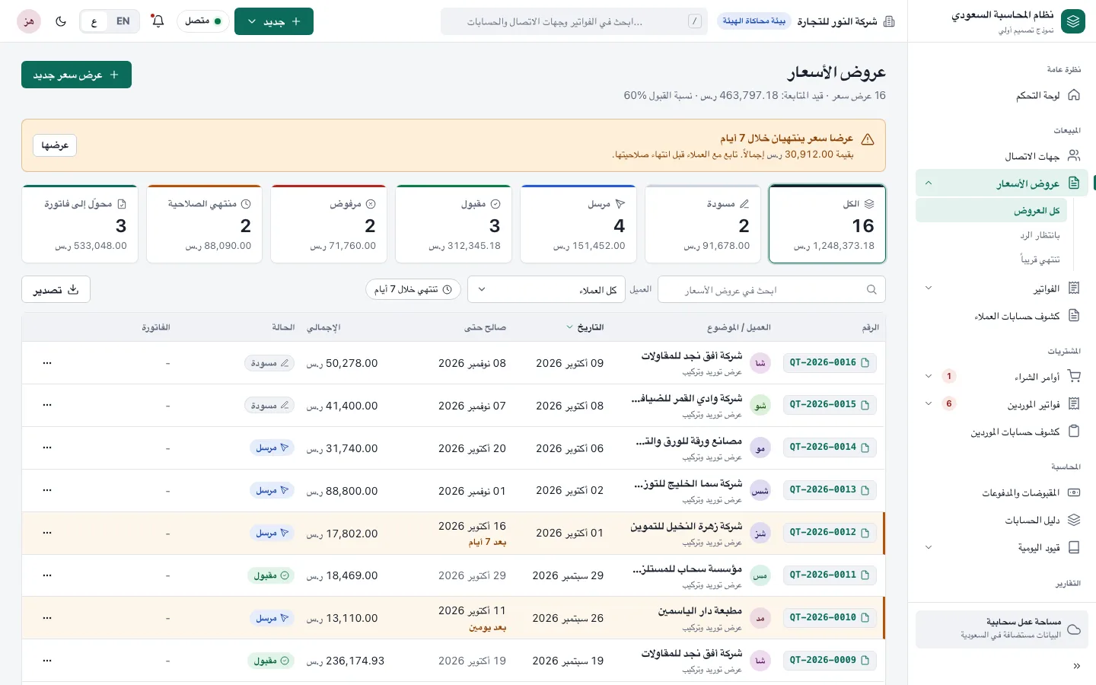Open quote link QT-2026-0014

click(x=830, y=448)
